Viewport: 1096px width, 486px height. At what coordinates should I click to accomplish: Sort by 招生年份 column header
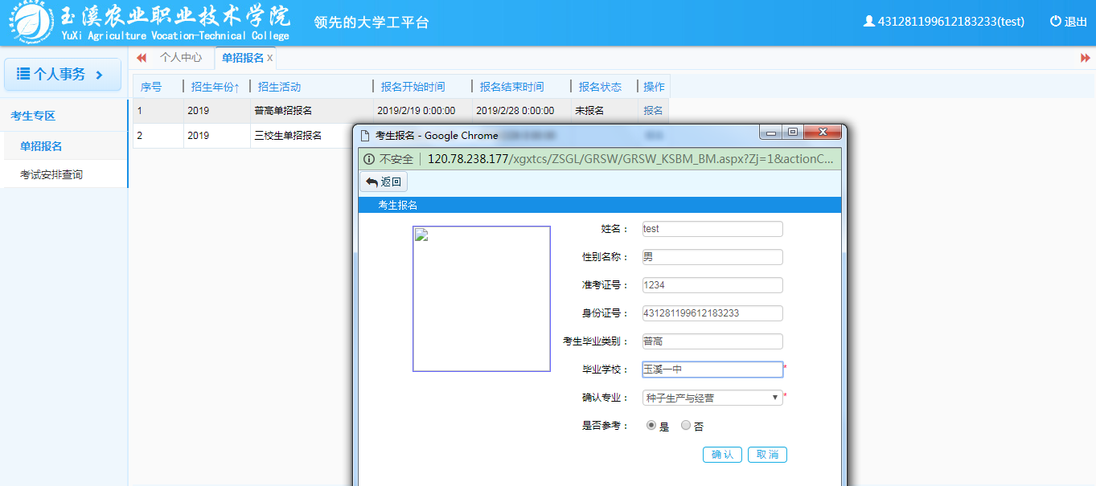pyautogui.click(x=215, y=87)
